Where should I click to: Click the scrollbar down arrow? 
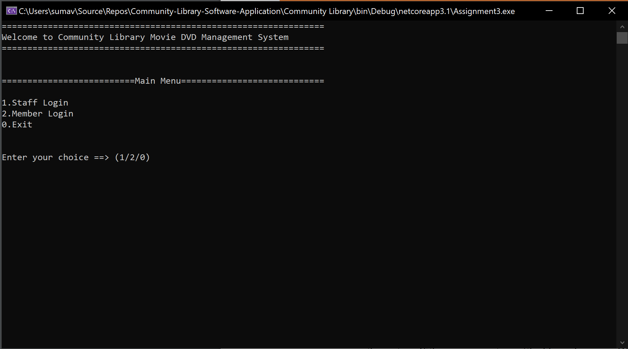tap(622, 343)
